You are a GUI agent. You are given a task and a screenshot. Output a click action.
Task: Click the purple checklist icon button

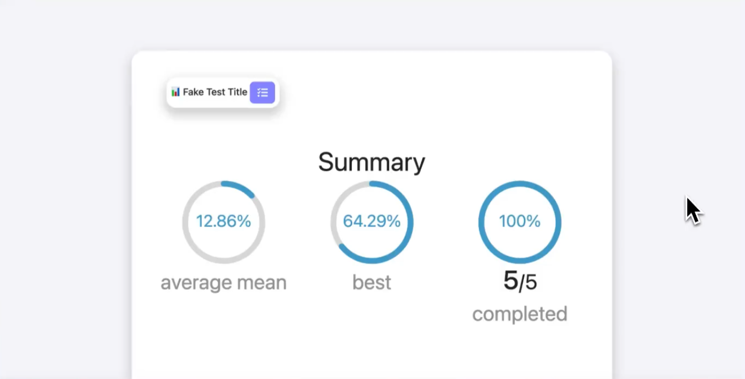point(262,93)
